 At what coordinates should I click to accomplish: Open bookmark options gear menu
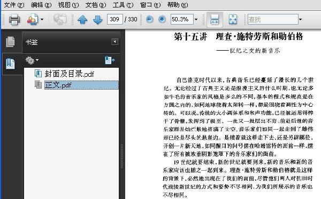point(32,60)
